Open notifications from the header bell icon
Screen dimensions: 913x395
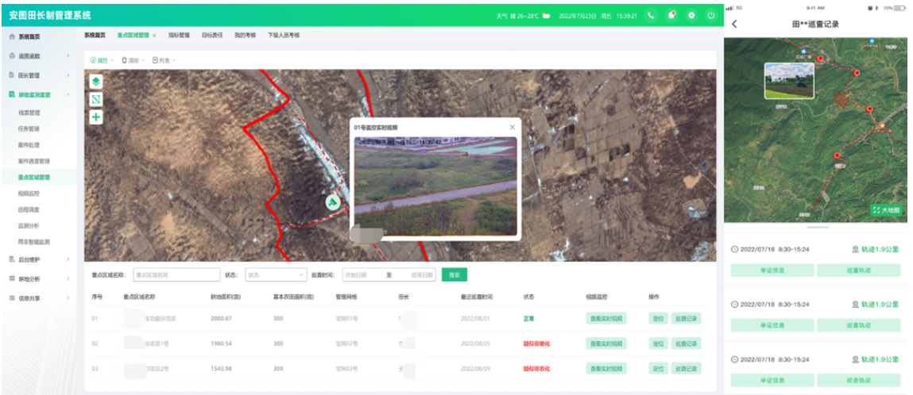[x=671, y=15]
